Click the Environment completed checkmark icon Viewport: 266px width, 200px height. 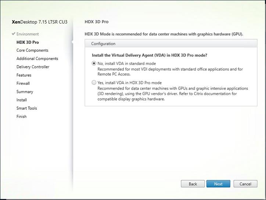tap(14, 34)
